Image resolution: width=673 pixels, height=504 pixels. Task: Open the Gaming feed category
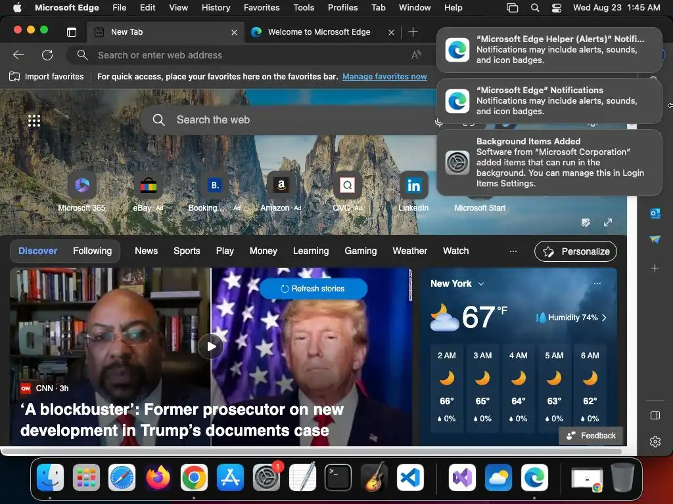click(361, 251)
